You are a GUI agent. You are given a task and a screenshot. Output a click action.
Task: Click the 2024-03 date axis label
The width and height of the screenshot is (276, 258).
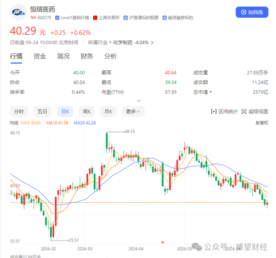click(85, 249)
